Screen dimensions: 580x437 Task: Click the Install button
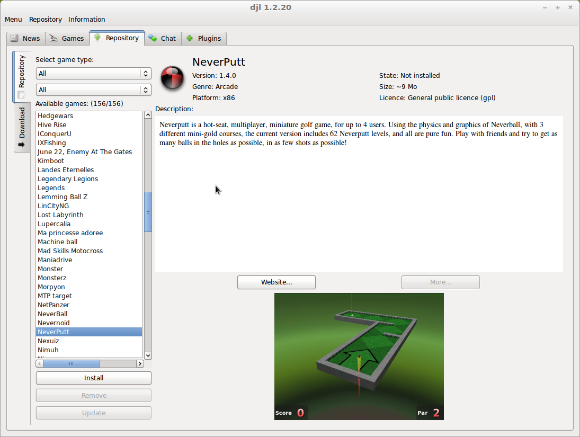93,378
